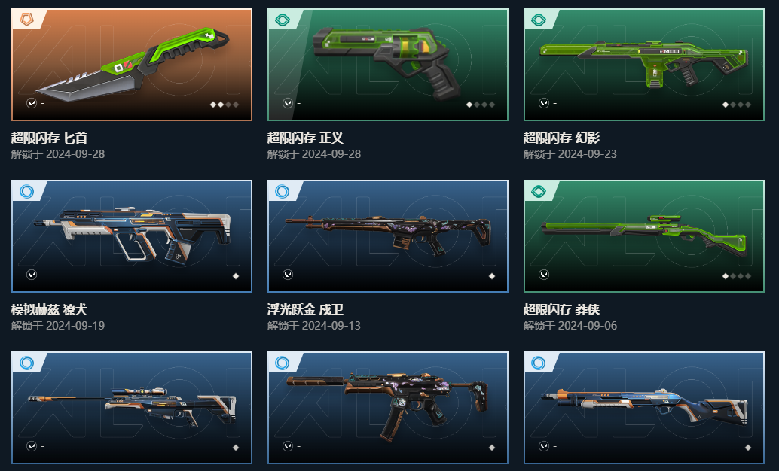779x471 pixels.
Task: Click the green tier icon on the 超限闪存 幻影 card
Action: tap(539, 20)
